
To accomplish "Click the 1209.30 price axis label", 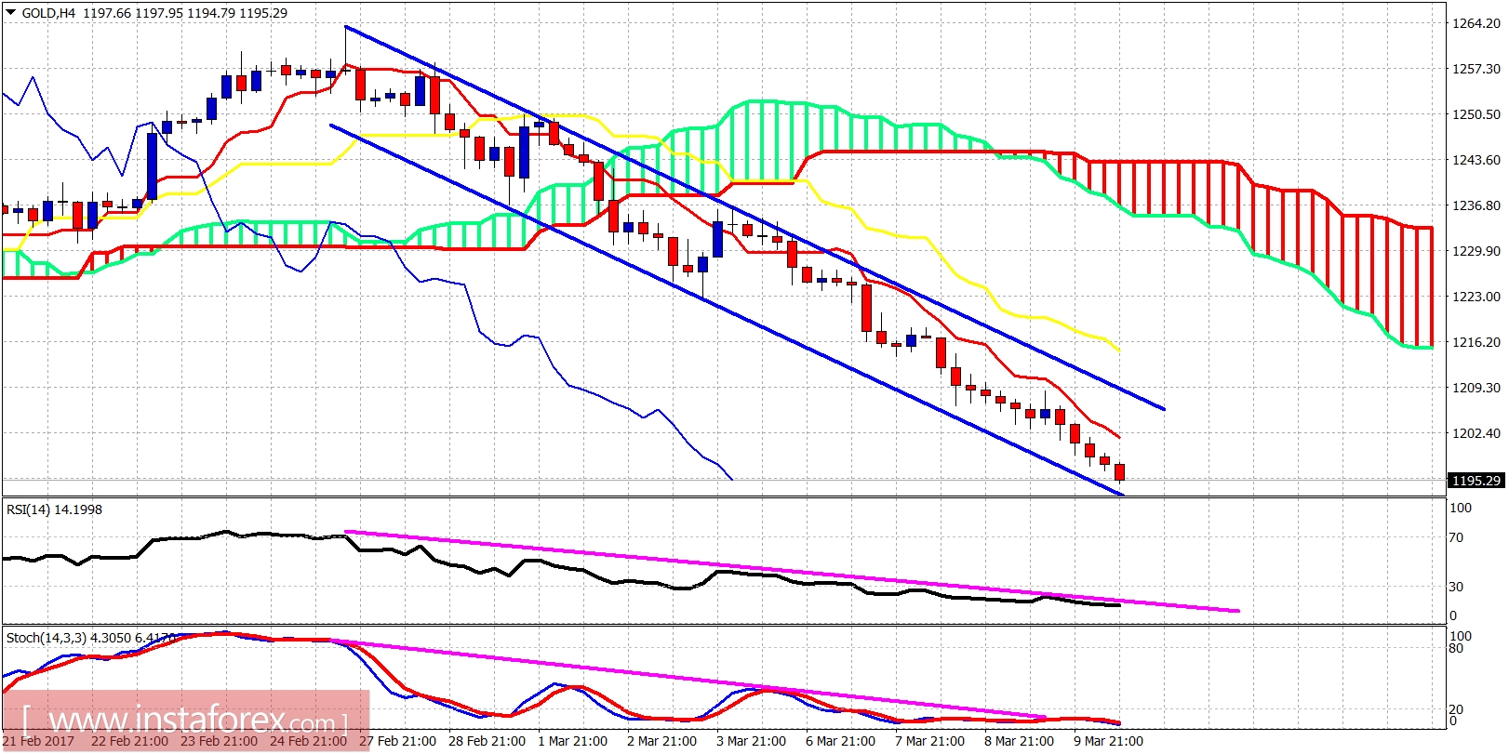I will (x=1476, y=388).
